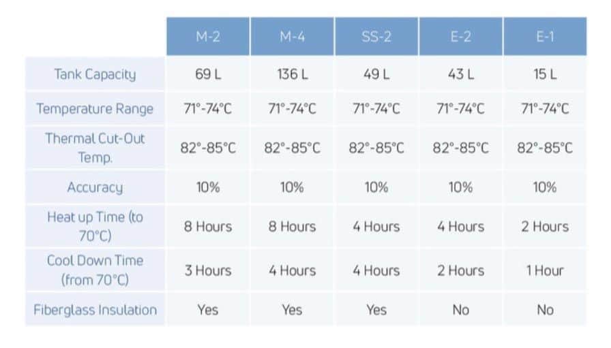Click the Temperature Range row label

coord(95,109)
